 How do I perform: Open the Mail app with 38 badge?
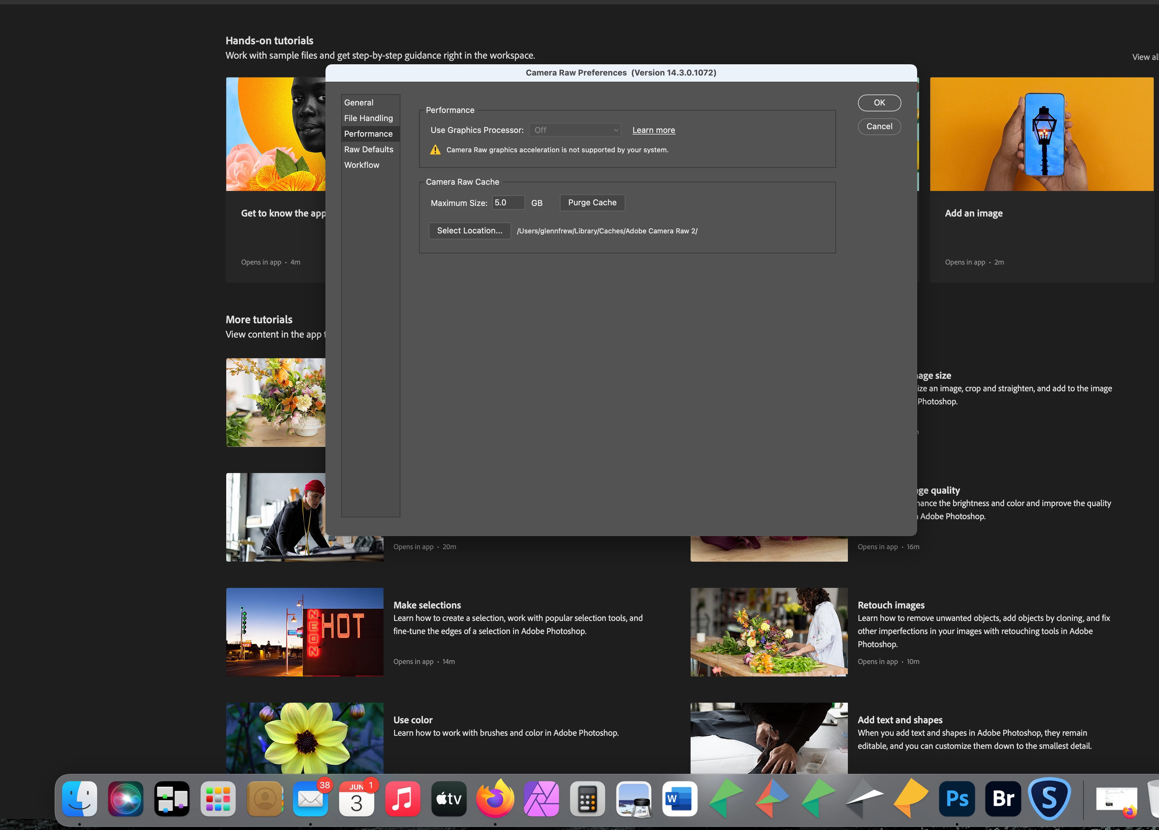pos(310,798)
